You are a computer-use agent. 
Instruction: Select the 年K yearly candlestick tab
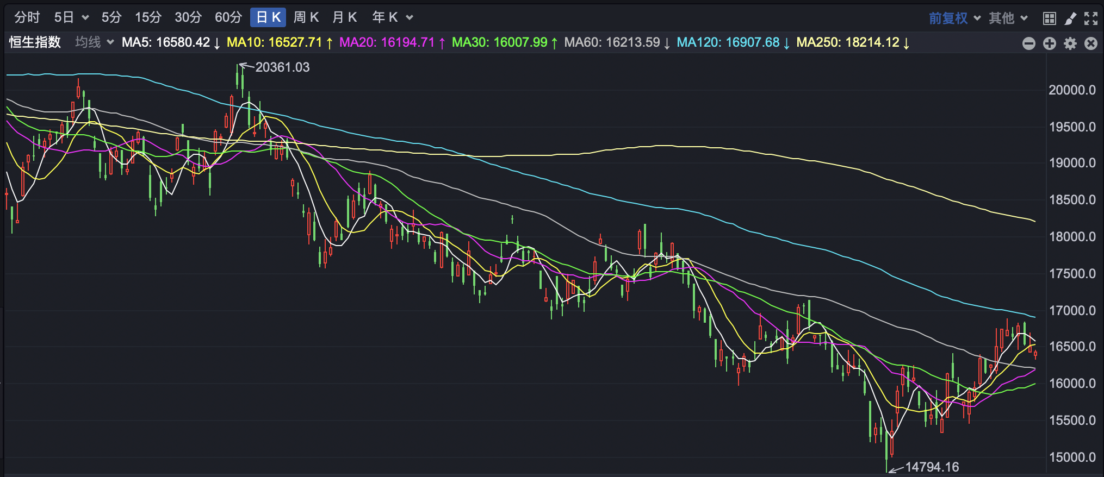click(386, 17)
